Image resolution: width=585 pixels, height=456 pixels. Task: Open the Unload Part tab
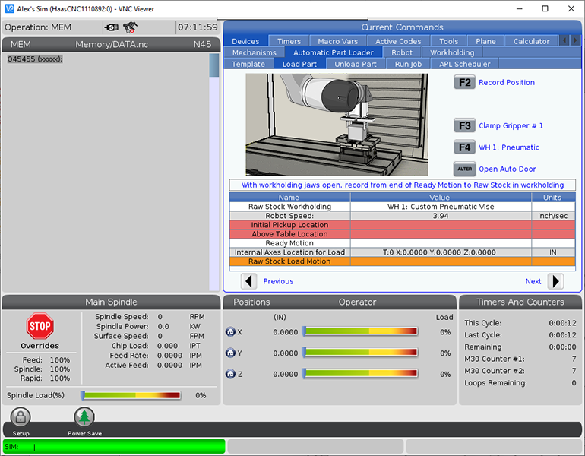(x=356, y=64)
